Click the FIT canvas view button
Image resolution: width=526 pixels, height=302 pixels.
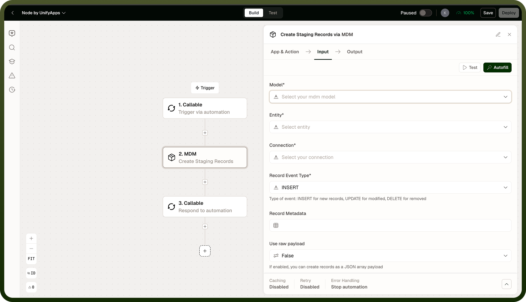click(31, 259)
